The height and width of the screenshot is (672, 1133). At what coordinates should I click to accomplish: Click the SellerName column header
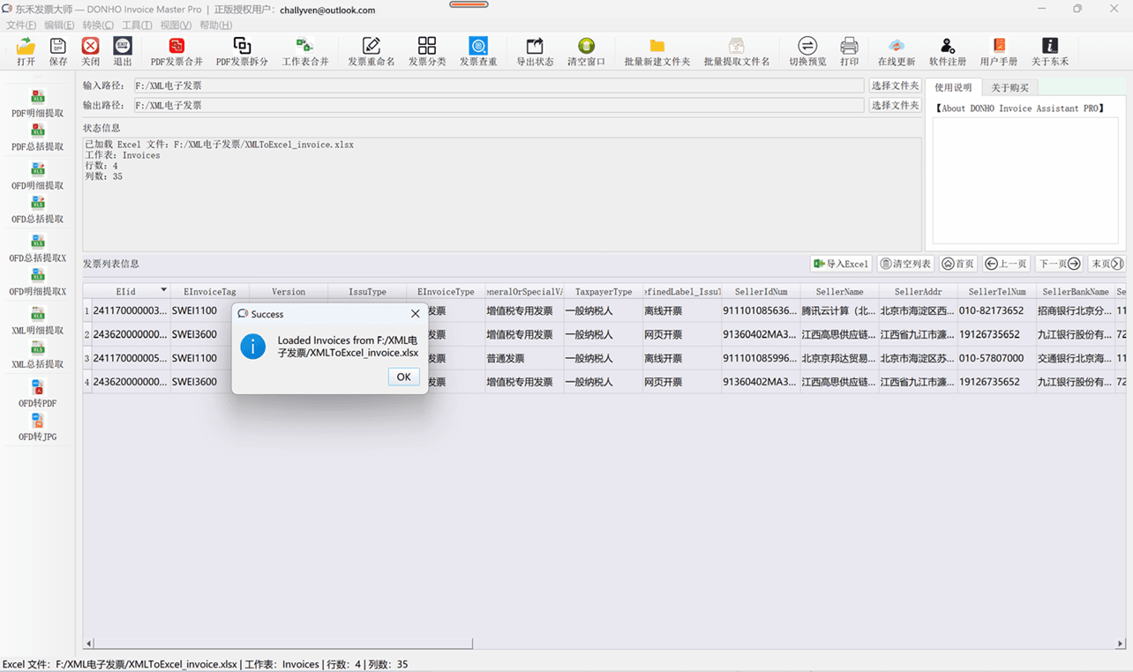[839, 291]
